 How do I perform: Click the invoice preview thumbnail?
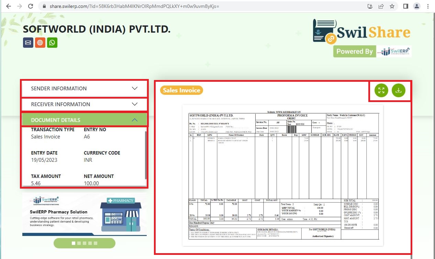click(283, 175)
